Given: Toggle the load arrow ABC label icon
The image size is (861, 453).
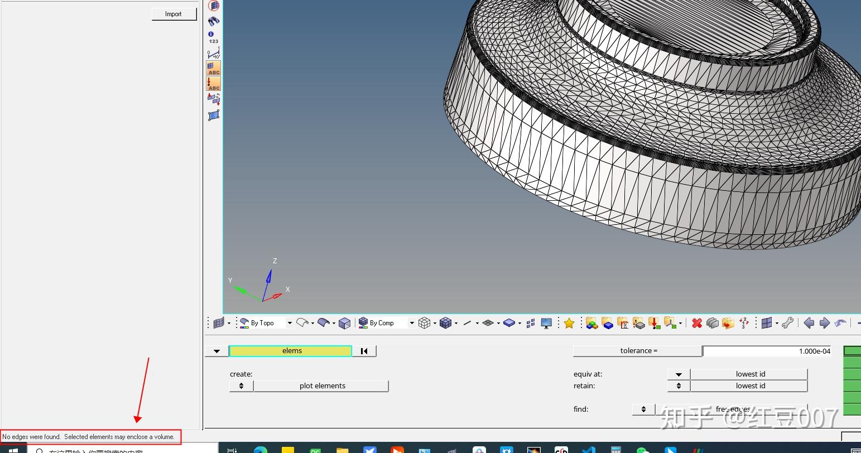Looking at the screenshot, I should click(214, 84).
